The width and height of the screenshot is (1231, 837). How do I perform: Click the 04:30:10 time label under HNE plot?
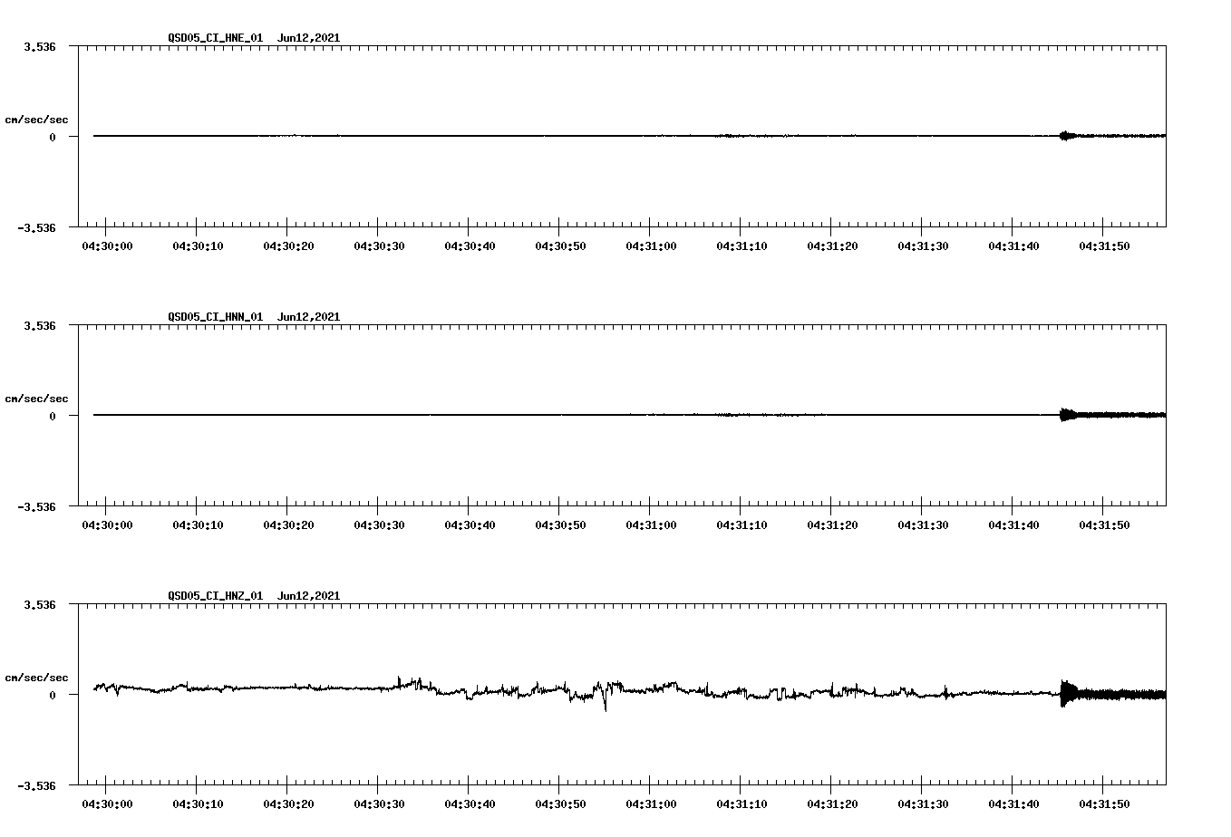click(x=198, y=246)
